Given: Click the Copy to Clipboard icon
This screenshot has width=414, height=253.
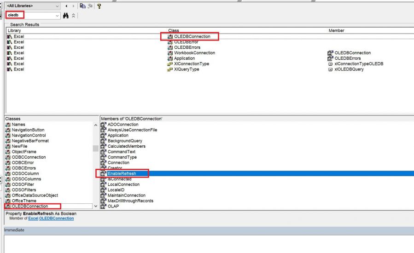Looking at the screenshot, I should [x=82, y=6].
